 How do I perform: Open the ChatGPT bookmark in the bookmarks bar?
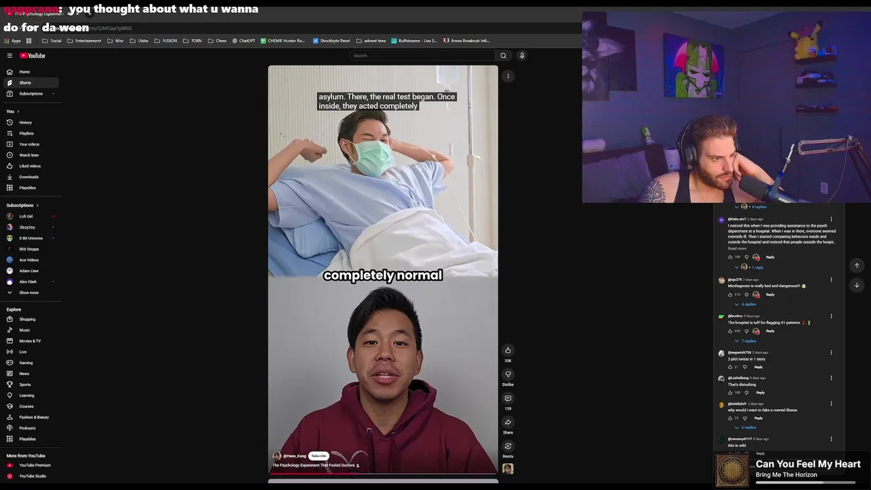click(244, 41)
